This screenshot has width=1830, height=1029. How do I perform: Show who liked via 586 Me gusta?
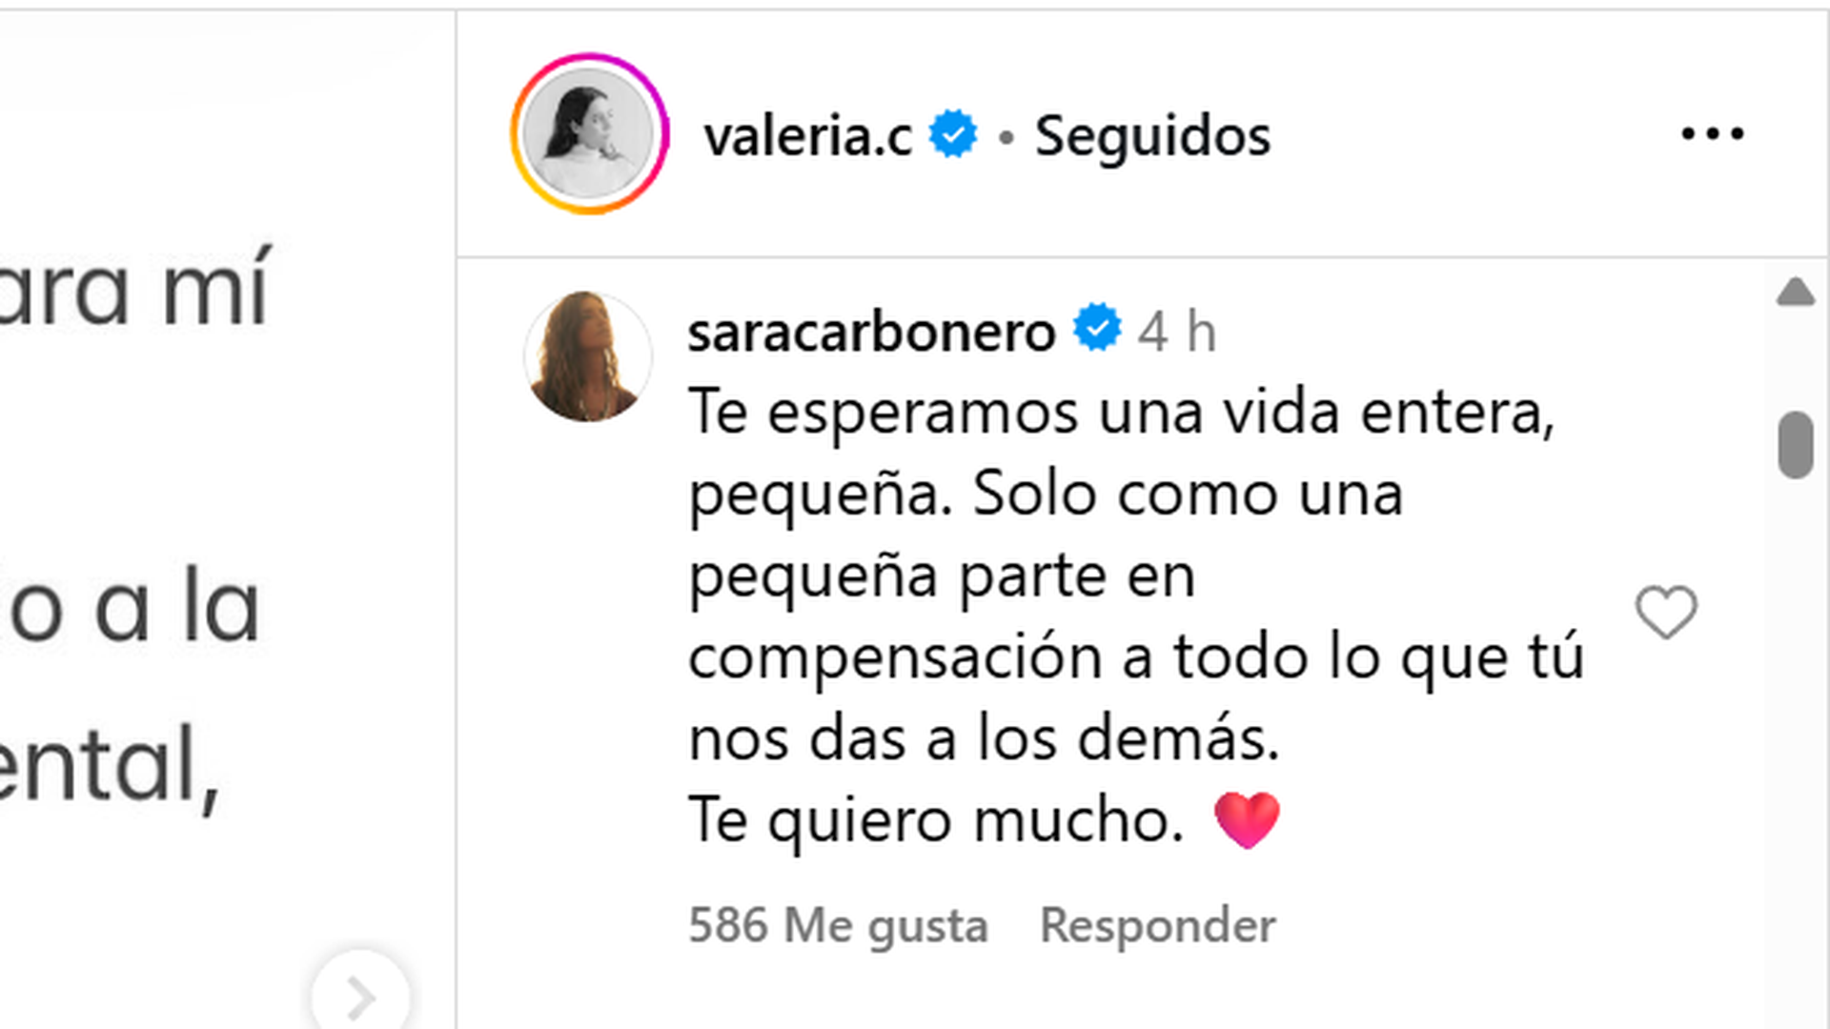(x=838, y=926)
